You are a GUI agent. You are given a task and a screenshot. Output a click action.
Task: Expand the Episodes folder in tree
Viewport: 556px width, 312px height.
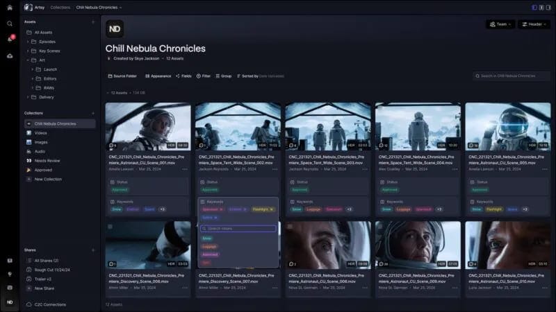28,42
